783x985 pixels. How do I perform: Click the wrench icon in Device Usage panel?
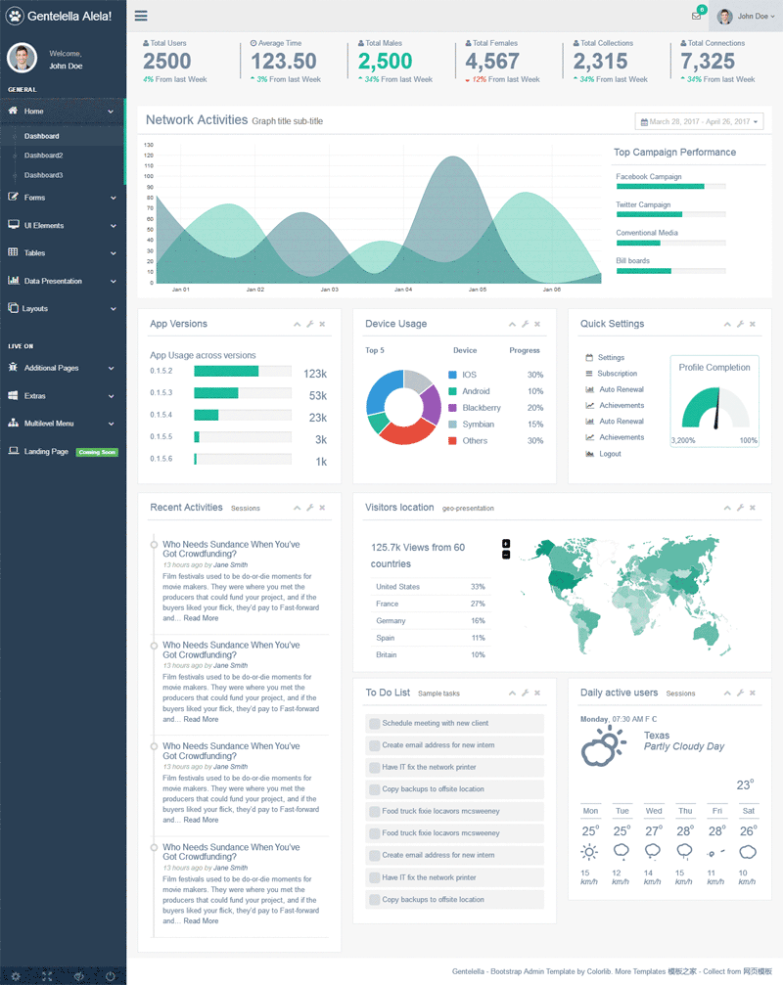[x=525, y=324]
